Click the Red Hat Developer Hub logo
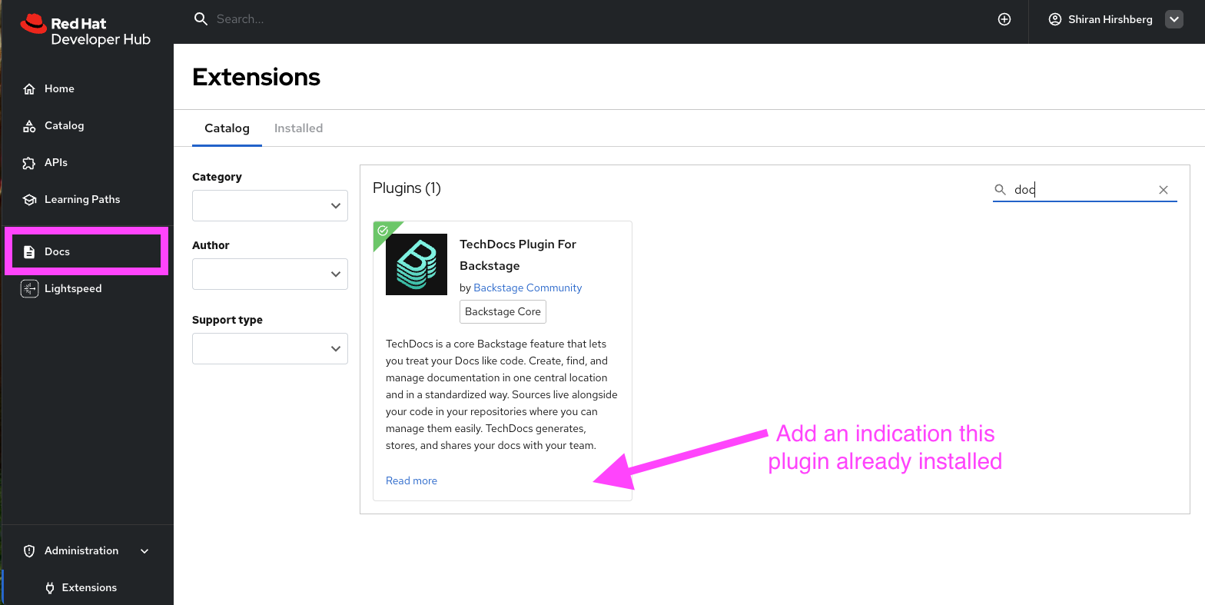This screenshot has width=1205, height=605. [85, 32]
